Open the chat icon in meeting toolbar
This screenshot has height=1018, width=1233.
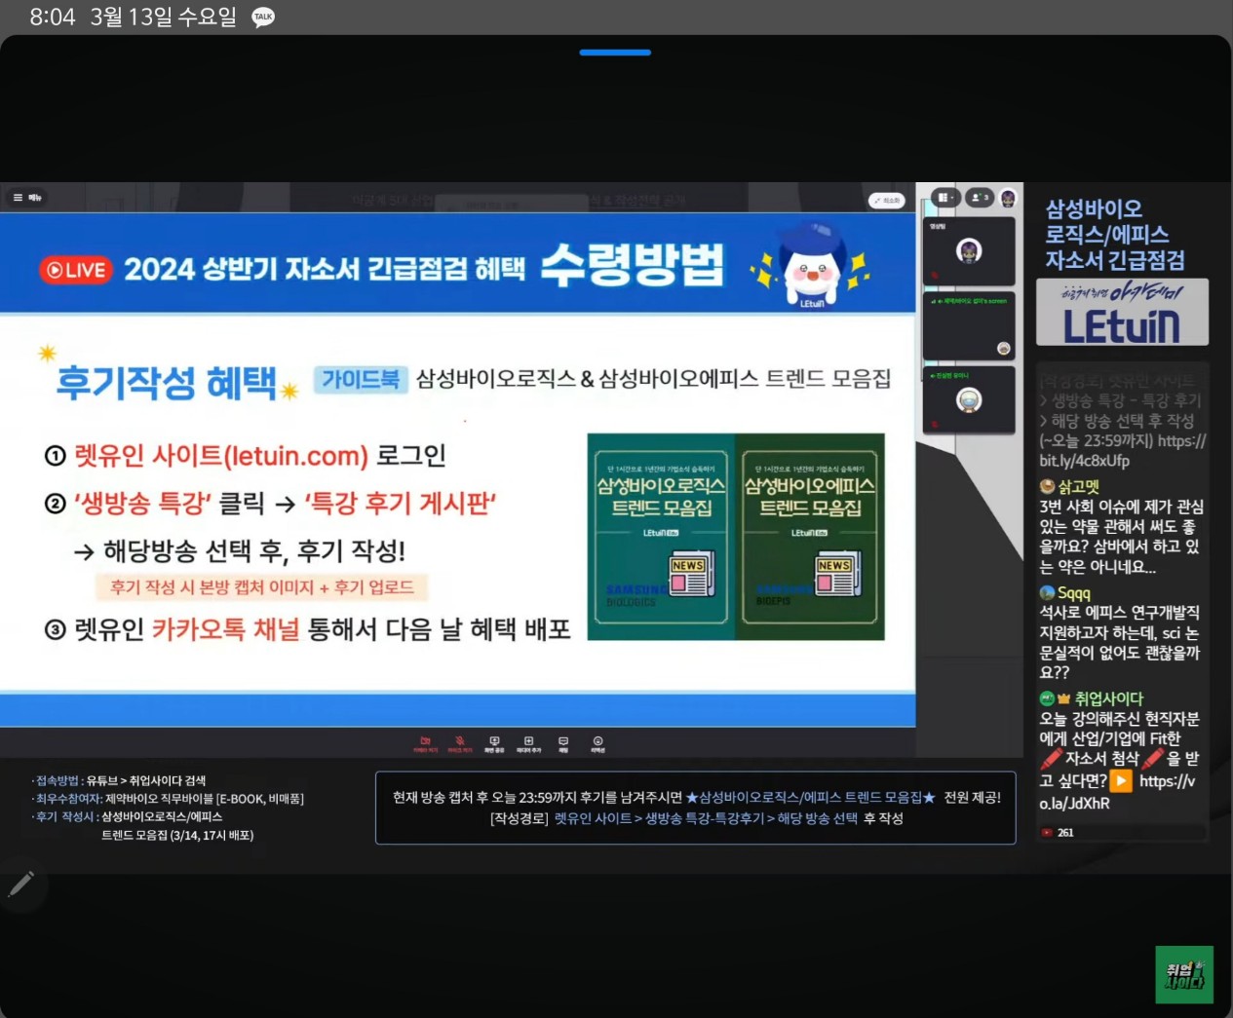click(563, 743)
